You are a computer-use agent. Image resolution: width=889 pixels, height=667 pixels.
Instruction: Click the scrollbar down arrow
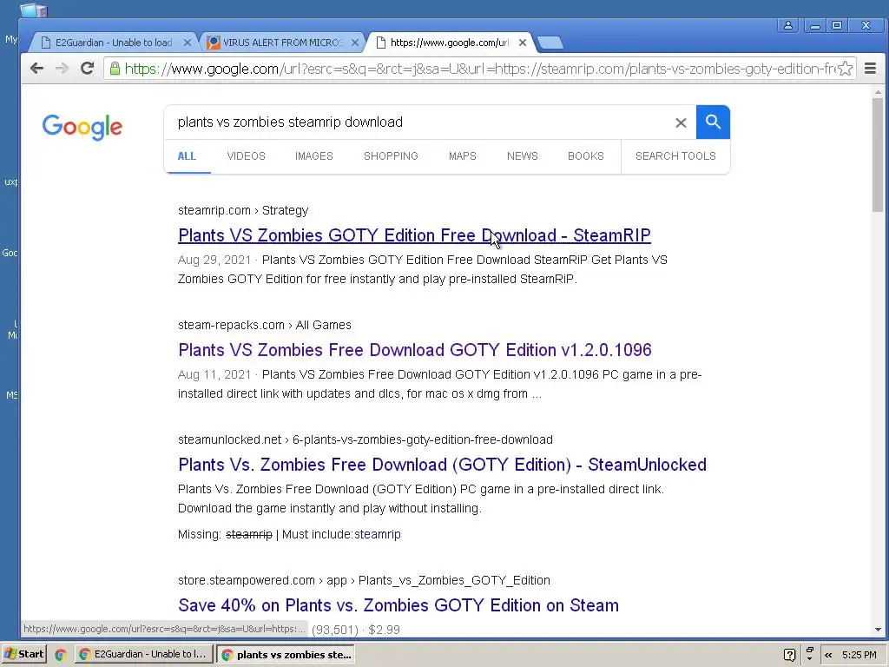(x=878, y=630)
